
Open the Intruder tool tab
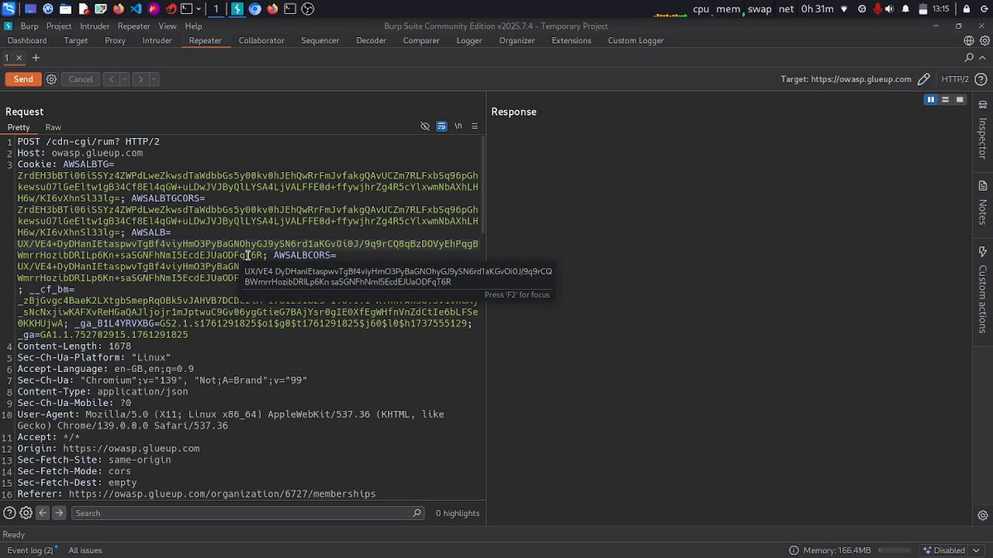[x=157, y=41]
